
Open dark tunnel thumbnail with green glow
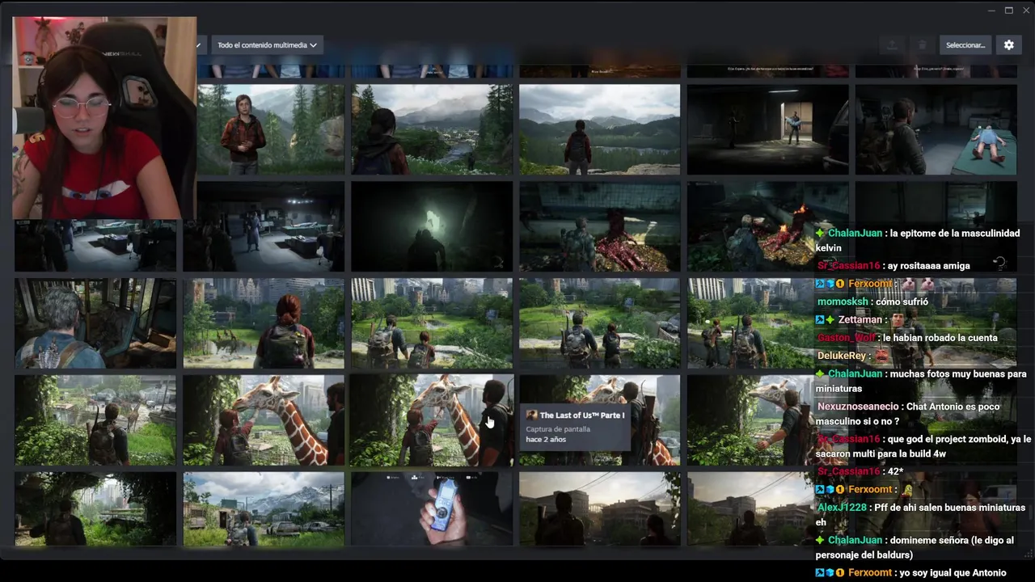pos(432,226)
